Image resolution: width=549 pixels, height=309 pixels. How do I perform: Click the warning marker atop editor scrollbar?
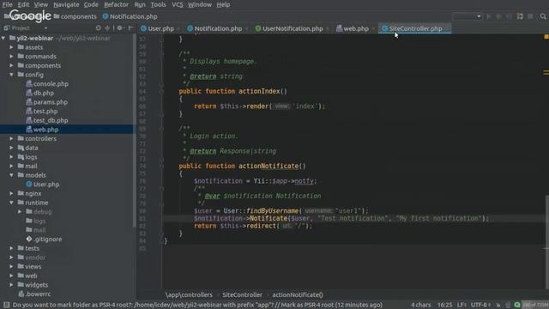click(x=546, y=37)
